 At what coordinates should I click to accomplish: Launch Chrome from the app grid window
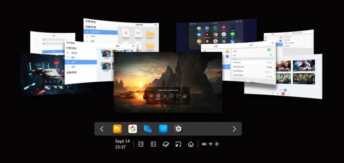pyautogui.click(x=215, y=34)
